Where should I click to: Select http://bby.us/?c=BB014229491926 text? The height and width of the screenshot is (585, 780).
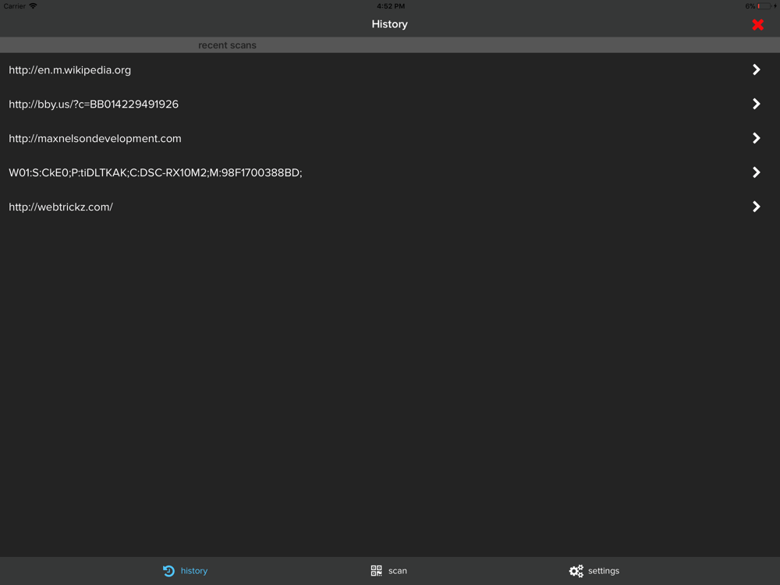pos(94,105)
